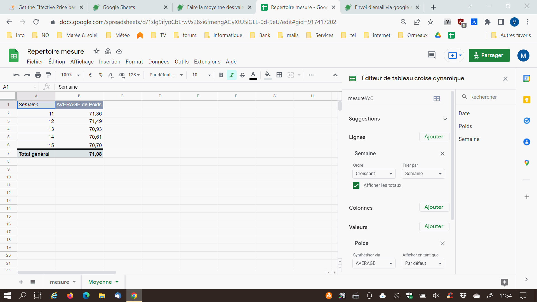Open the Croissant order dropdown
This screenshot has width=537, height=302.
tap(374, 174)
